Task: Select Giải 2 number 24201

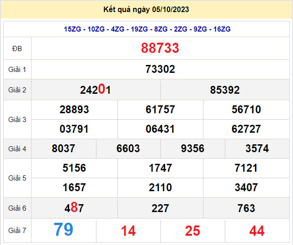Action: [96, 90]
